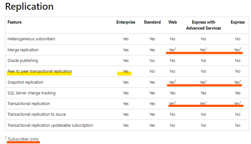Screen dimensions: 251x144
Task: Select the Standard column header
Action: click(x=152, y=22)
